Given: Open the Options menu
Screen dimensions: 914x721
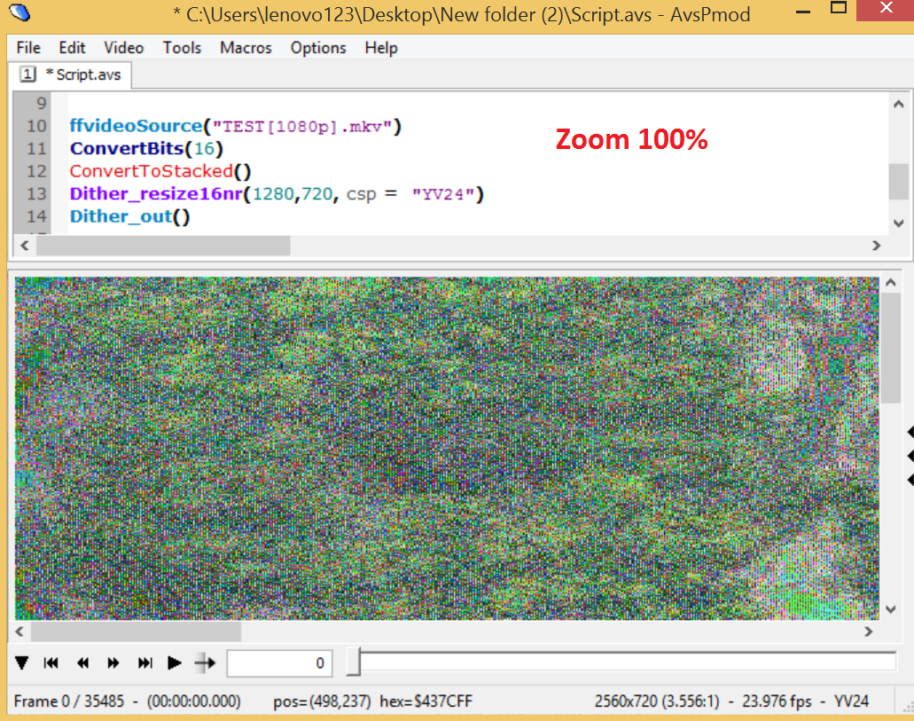Looking at the screenshot, I should click(x=318, y=48).
